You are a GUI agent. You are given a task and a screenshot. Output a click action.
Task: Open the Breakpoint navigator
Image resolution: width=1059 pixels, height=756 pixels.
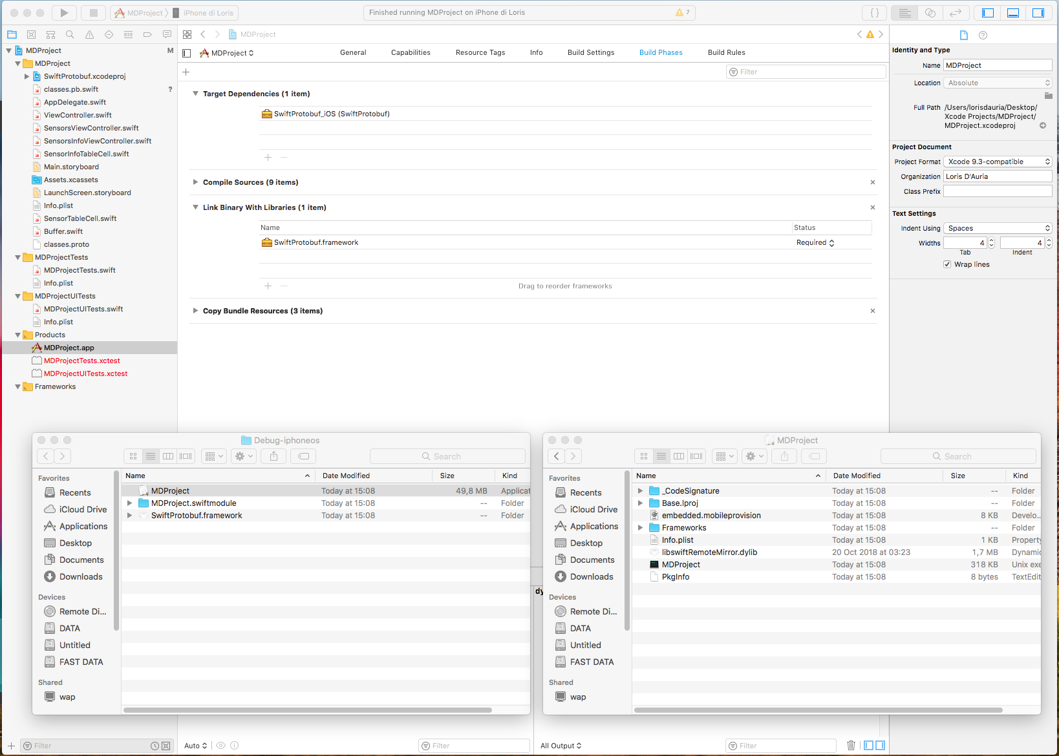(x=147, y=34)
